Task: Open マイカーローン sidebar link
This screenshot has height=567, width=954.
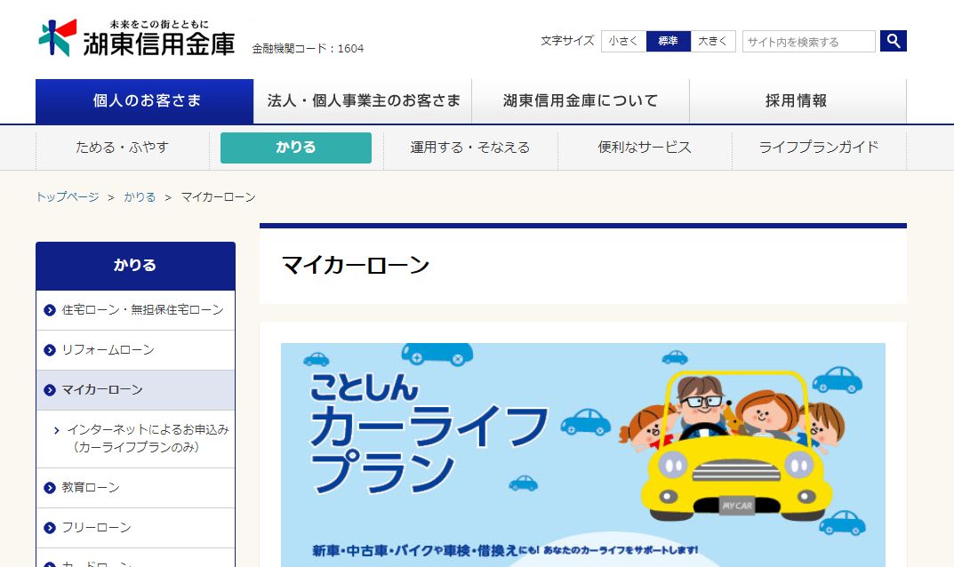Action: coord(135,390)
